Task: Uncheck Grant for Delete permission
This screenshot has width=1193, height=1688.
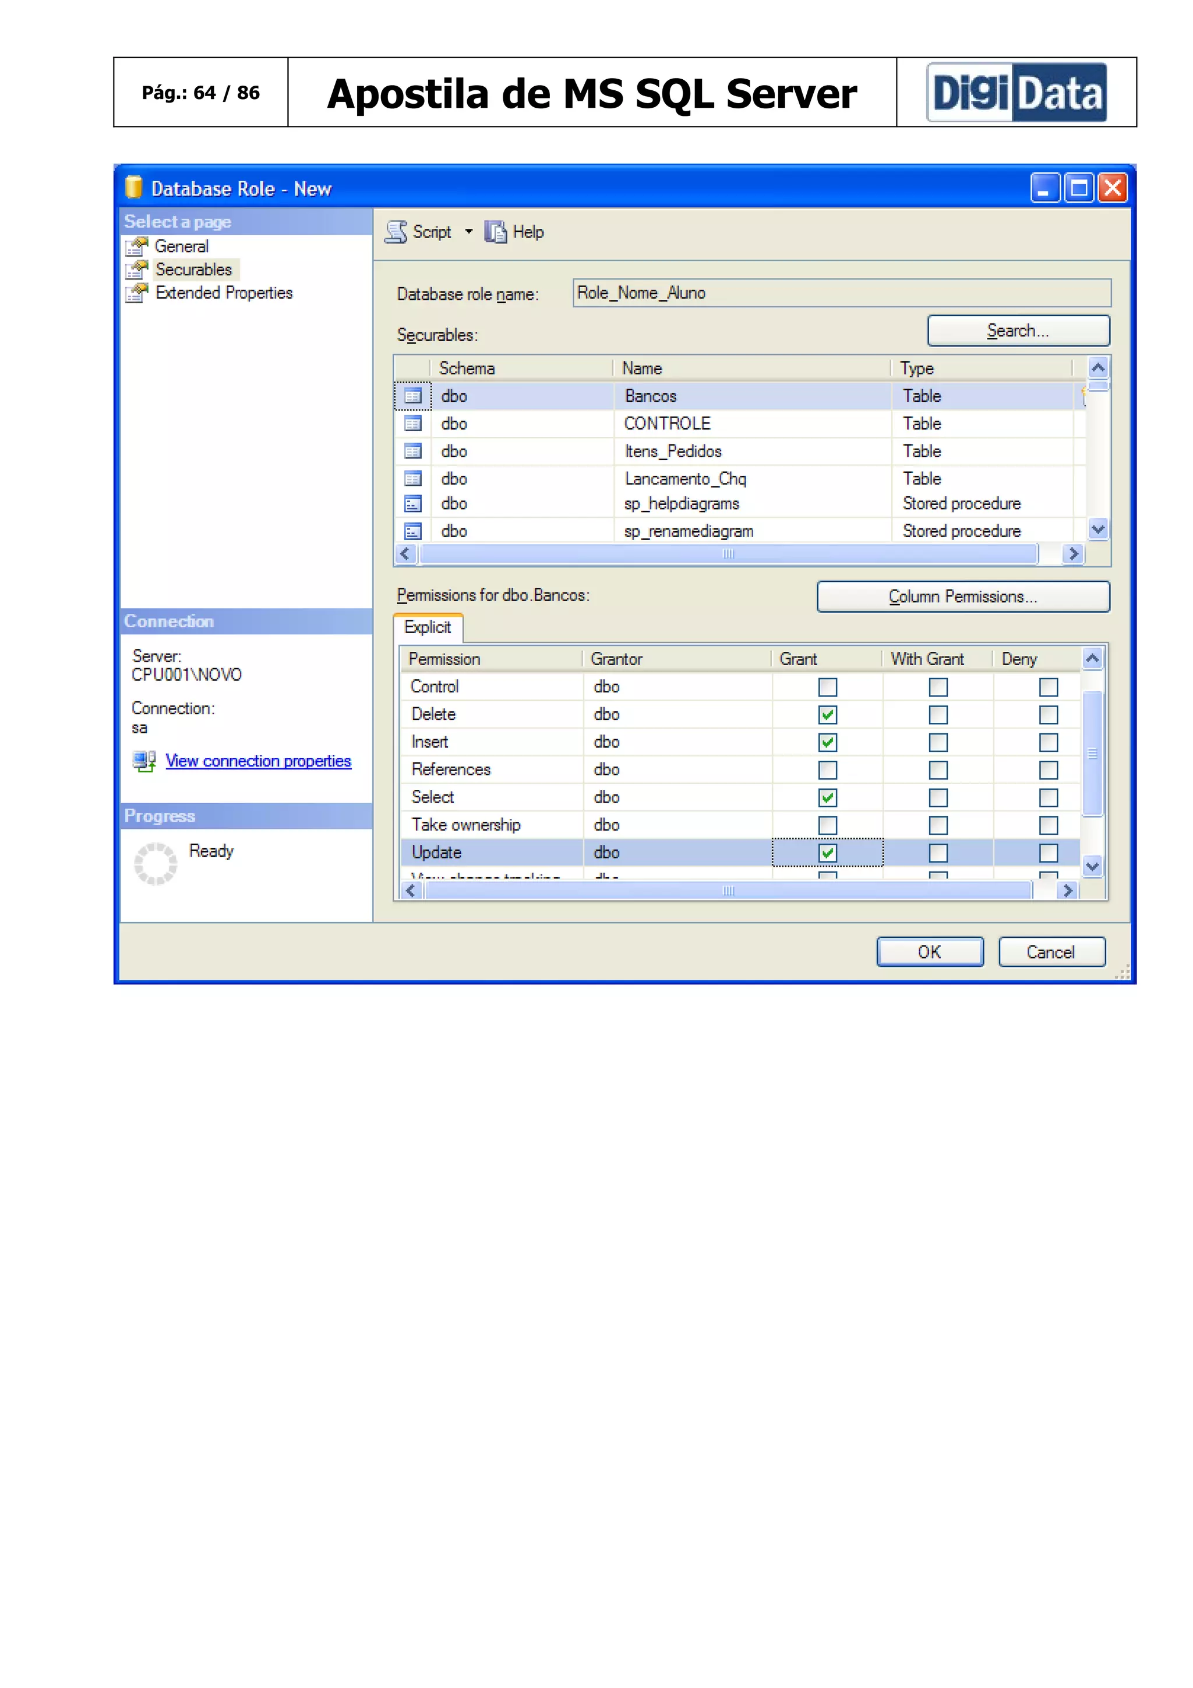Action: [828, 715]
